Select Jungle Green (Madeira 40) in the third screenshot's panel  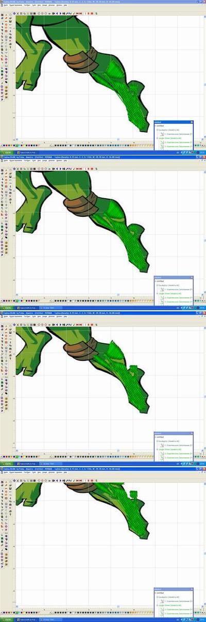170,449
